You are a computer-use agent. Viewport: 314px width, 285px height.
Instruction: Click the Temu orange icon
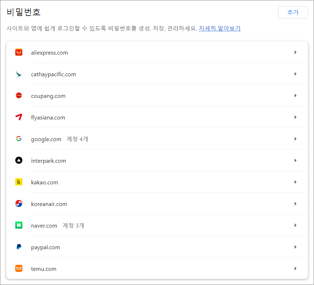click(19, 268)
